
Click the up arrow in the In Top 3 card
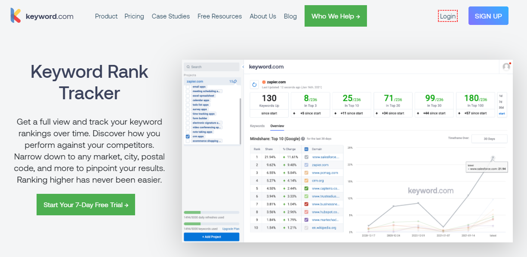pyautogui.click(x=293, y=113)
